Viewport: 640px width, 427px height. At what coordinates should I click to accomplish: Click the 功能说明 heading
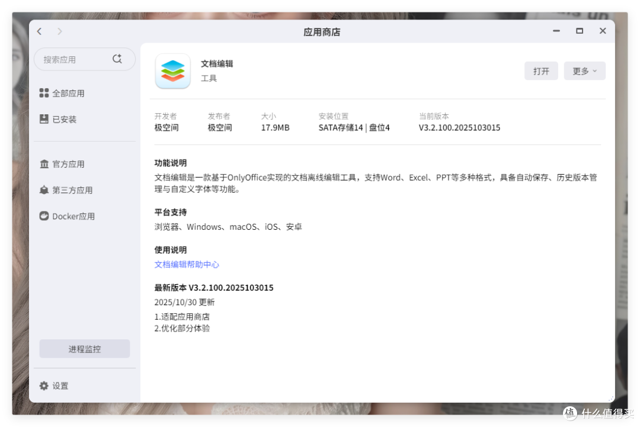170,163
